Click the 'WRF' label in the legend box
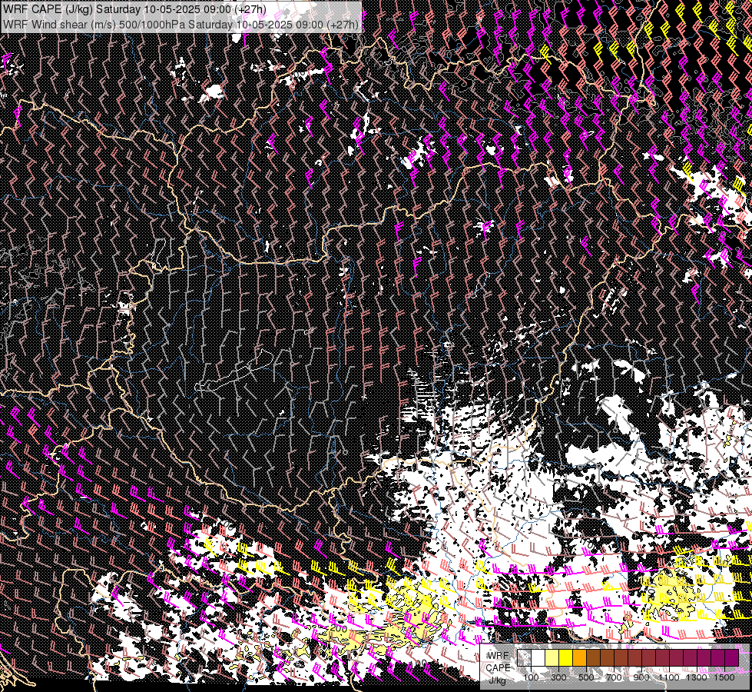 (499, 656)
